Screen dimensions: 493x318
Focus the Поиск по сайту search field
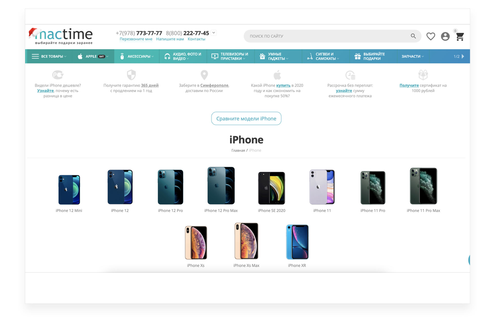point(328,36)
